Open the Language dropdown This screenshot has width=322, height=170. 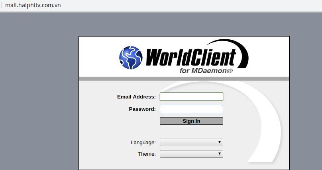(191, 142)
